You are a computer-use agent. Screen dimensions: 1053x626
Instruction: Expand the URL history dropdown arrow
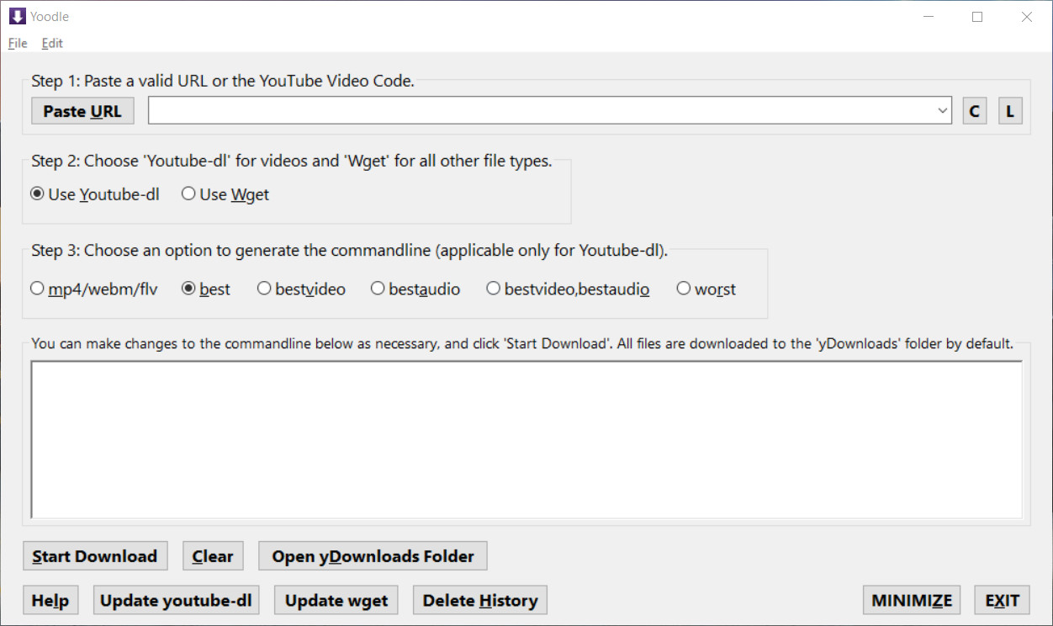pos(943,111)
